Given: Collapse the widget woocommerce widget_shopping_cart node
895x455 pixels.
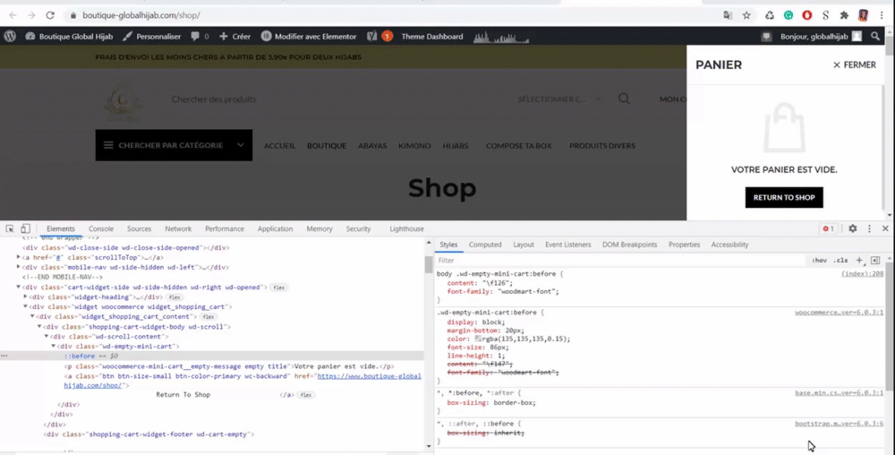Looking at the screenshot, I should pos(25,306).
